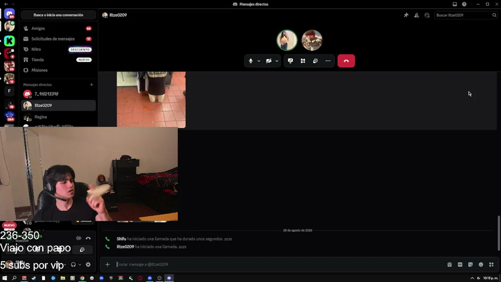The image size is (501, 282).
Task: Click Shifu's name in call log message
Action: click(x=121, y=239)
